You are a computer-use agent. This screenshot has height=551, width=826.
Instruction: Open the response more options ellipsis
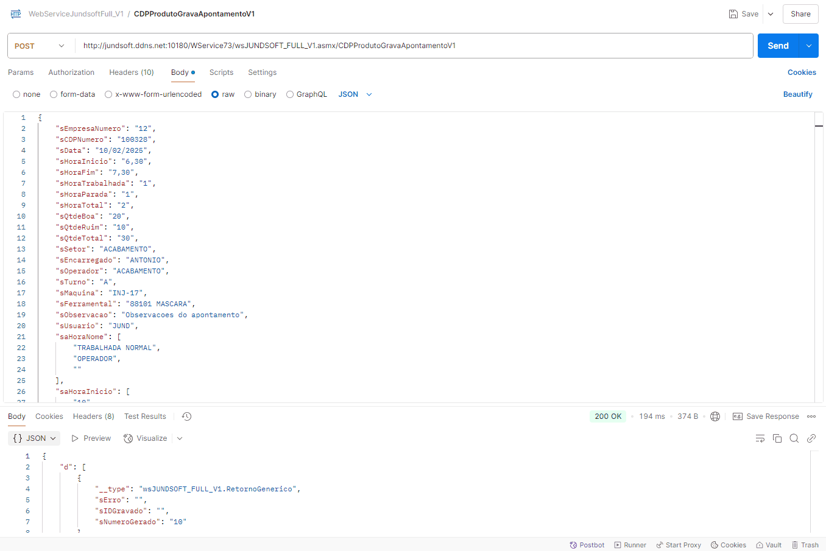click(x=811, y=416)
